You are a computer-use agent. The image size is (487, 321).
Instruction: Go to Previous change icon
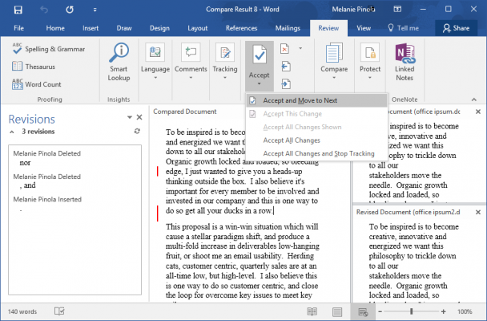286,67
